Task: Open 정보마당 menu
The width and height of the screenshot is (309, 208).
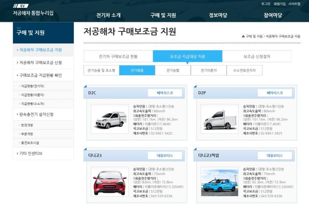Action: point(218,15)
